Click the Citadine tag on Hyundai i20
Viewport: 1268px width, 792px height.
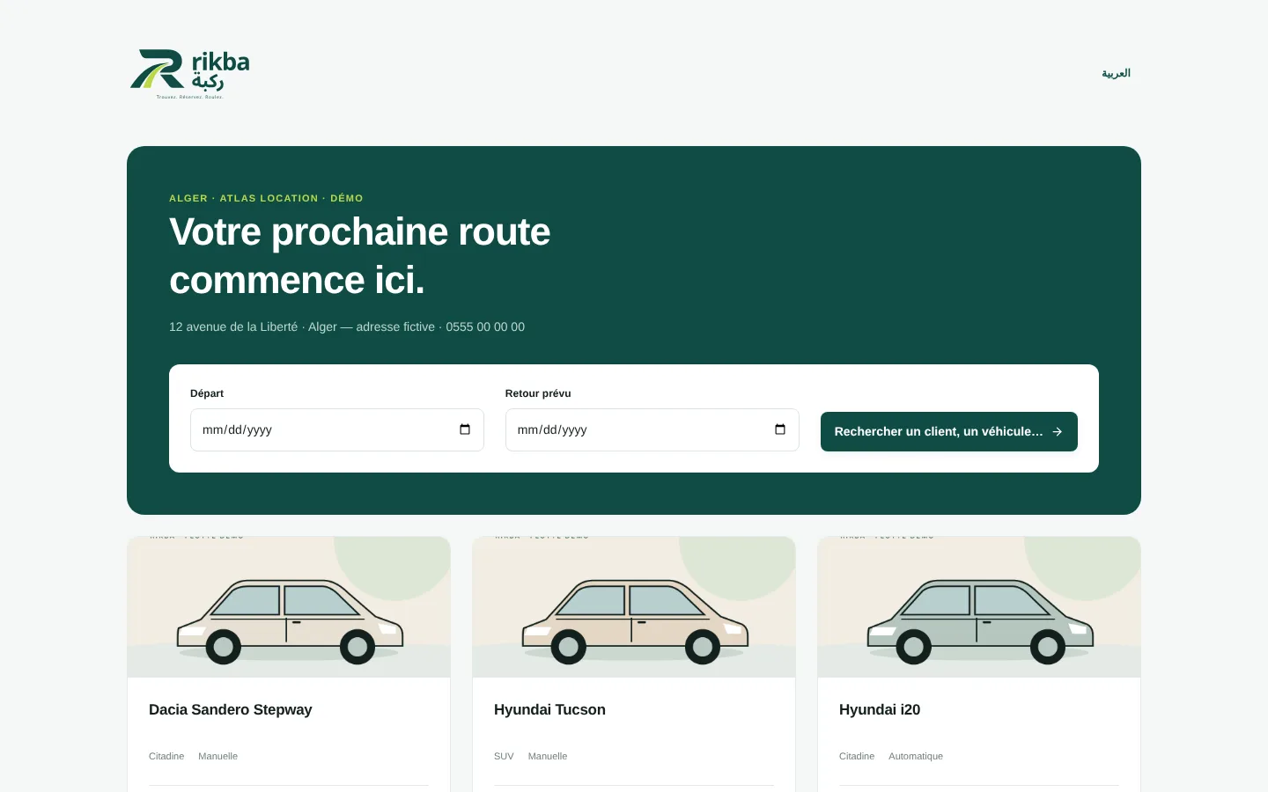tap(857, 756)
